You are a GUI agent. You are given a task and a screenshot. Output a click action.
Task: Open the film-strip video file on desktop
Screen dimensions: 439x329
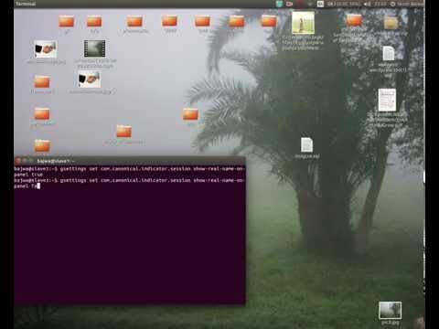tap(95, 49)
